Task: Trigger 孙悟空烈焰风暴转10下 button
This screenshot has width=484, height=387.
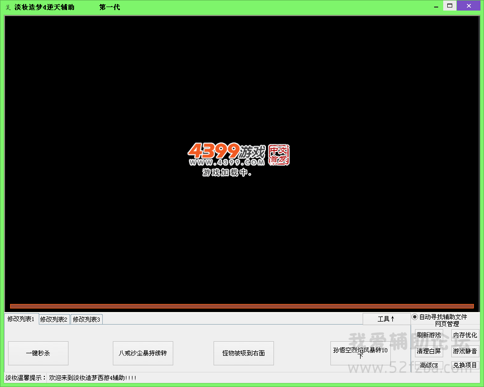Action: pyautogui.click(x=360, y=353)
